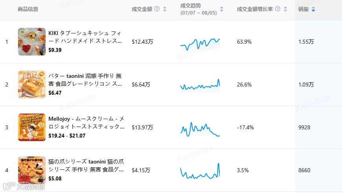Click the help icon beside 成交金额增长率
The width and height of the screenshot is (342, 193).
coord(278,9)
